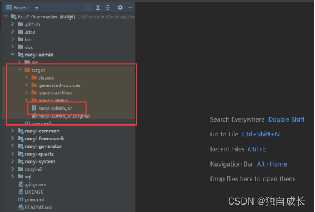Select the .gitignore file

point(35,185)
